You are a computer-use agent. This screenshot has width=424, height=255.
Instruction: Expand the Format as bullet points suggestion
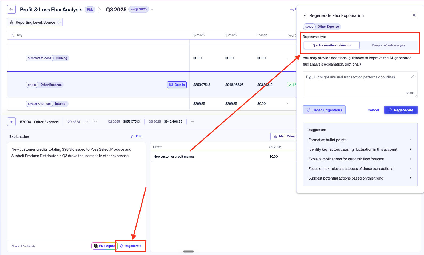click(x=360, y=140)
